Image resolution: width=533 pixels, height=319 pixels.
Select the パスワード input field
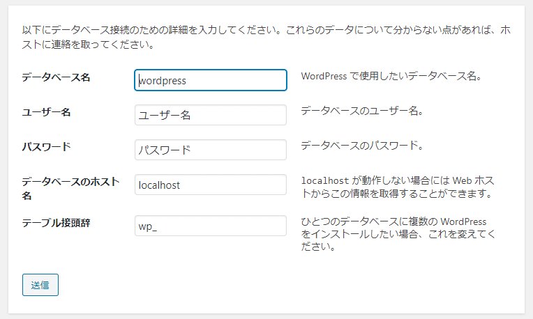(210, 150)
